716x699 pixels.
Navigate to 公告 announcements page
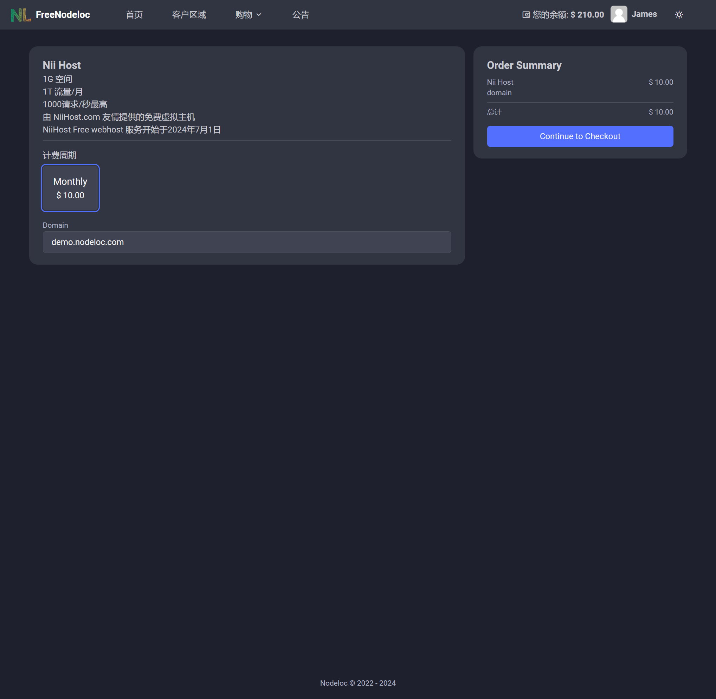(300, 14)
